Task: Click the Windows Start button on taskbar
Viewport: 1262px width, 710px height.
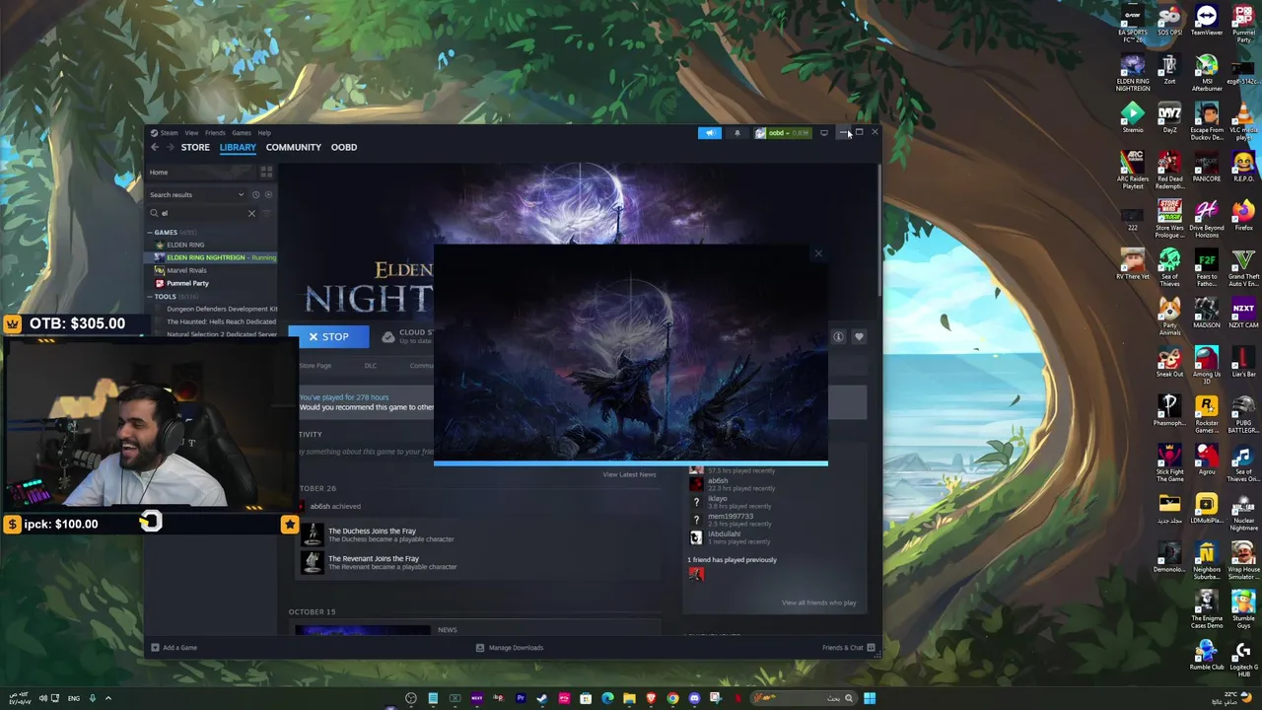Action: click(870, 699)
